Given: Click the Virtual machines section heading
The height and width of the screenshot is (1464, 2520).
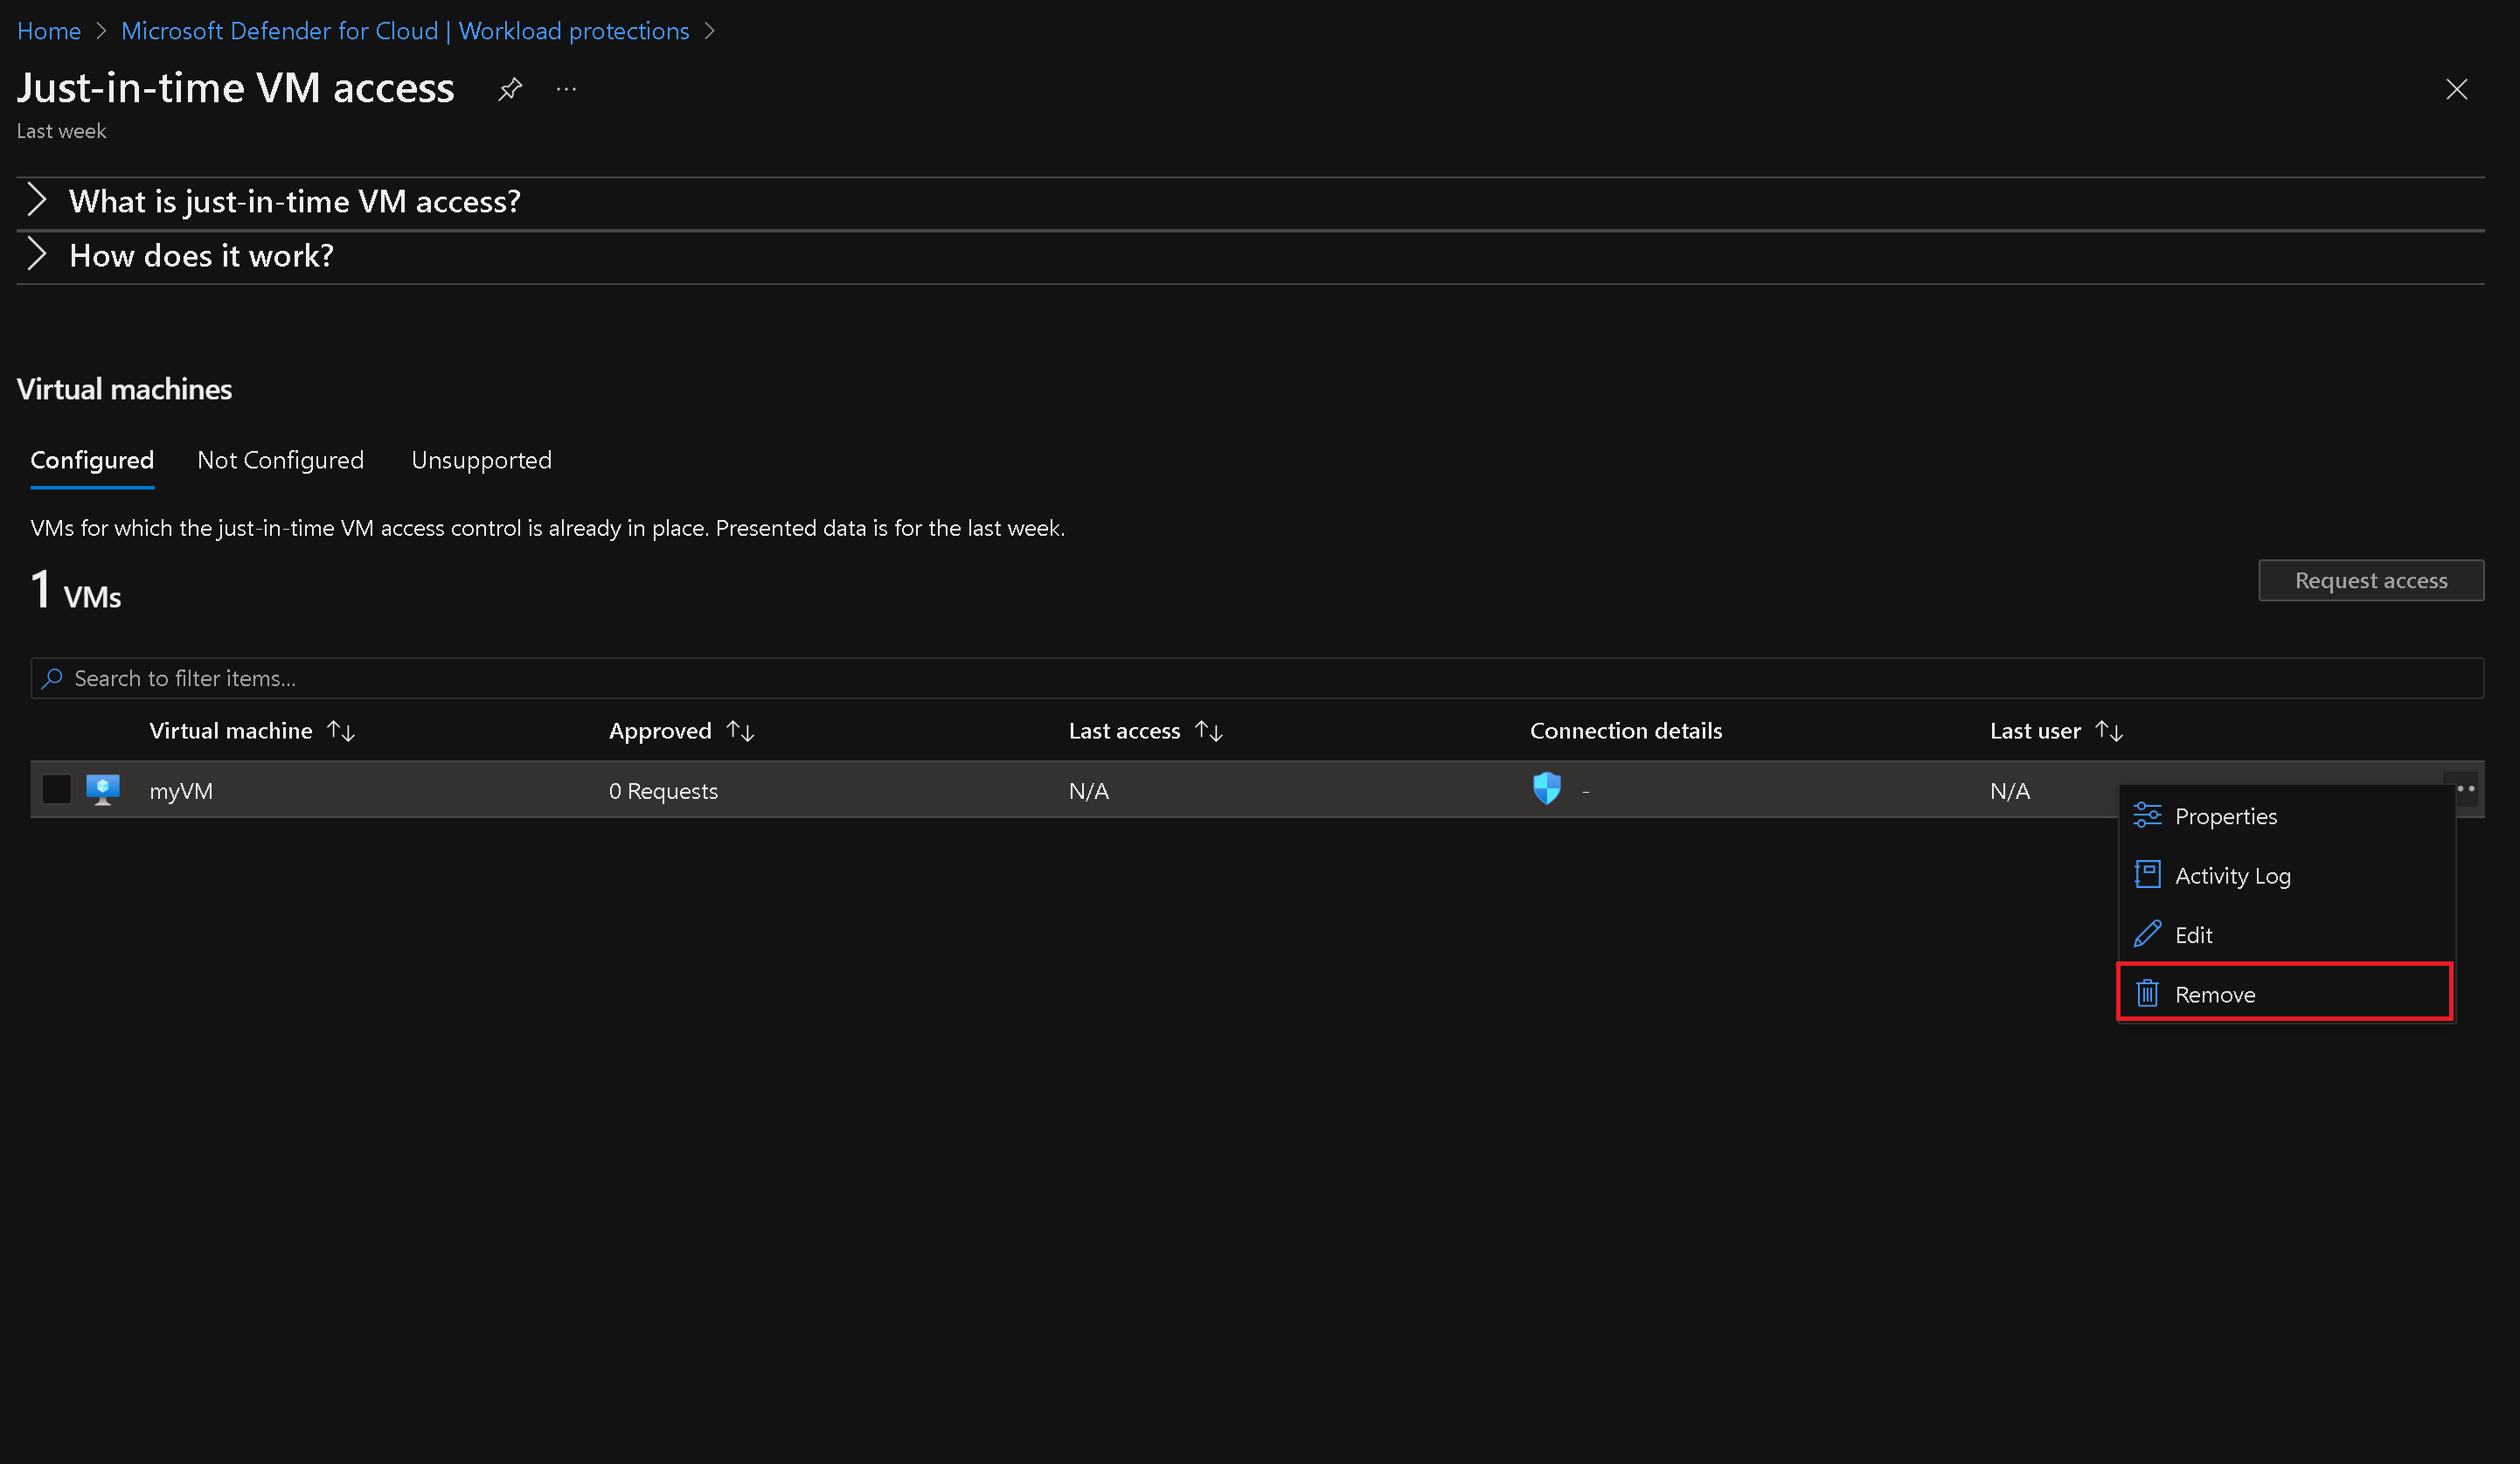Looking at the screenshot, I should point(124,389).
